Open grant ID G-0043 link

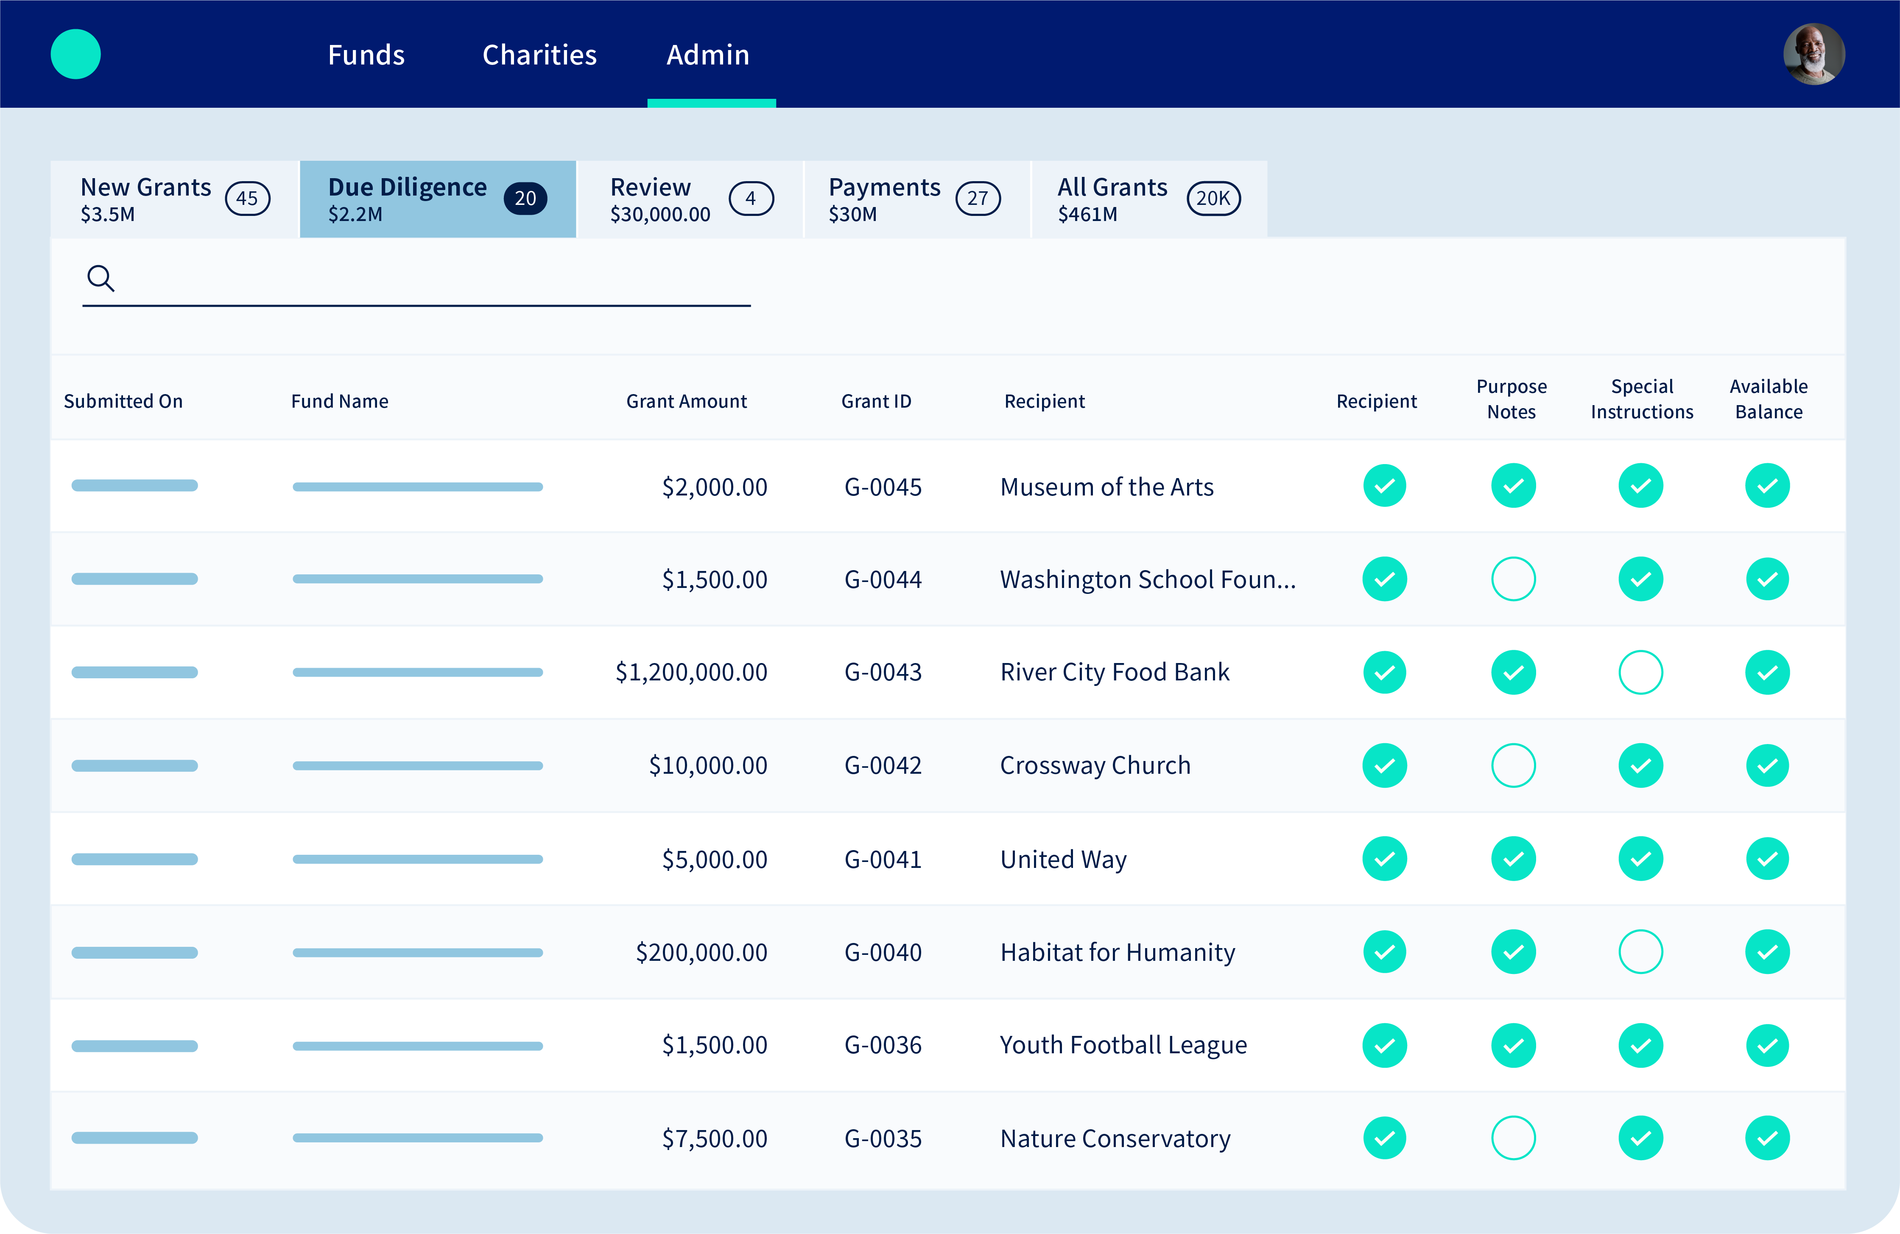883,672
